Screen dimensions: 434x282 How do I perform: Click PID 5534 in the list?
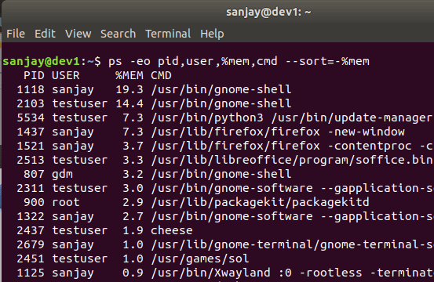(x=31, y=117)
